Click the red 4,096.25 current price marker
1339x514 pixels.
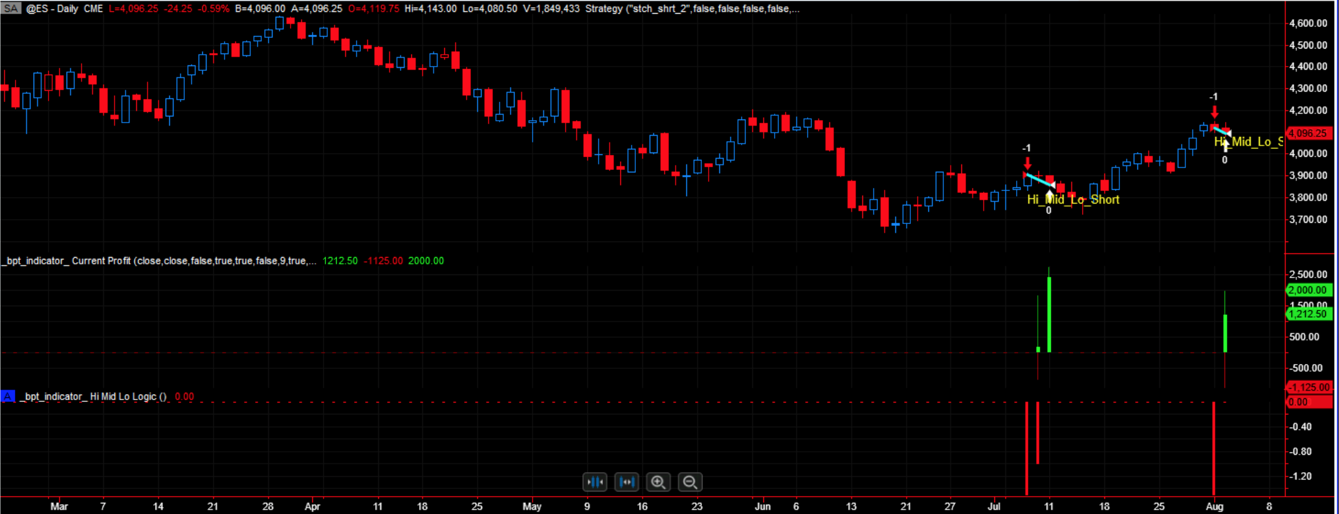coord(1308,133)
